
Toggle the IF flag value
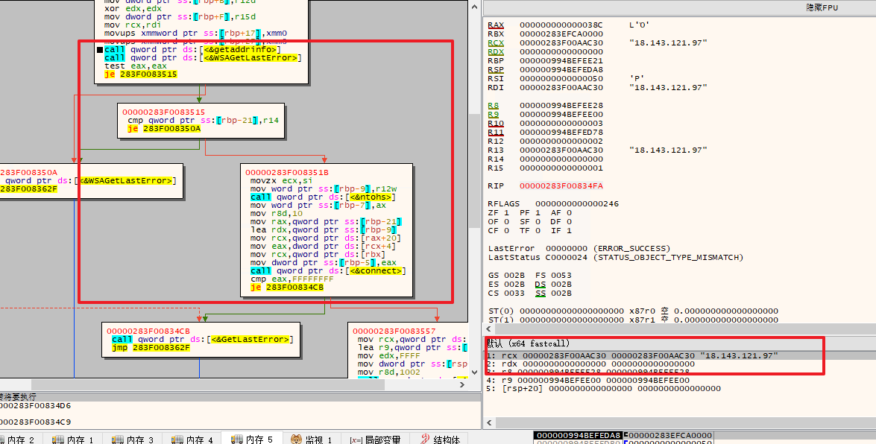tap(569, 231)
